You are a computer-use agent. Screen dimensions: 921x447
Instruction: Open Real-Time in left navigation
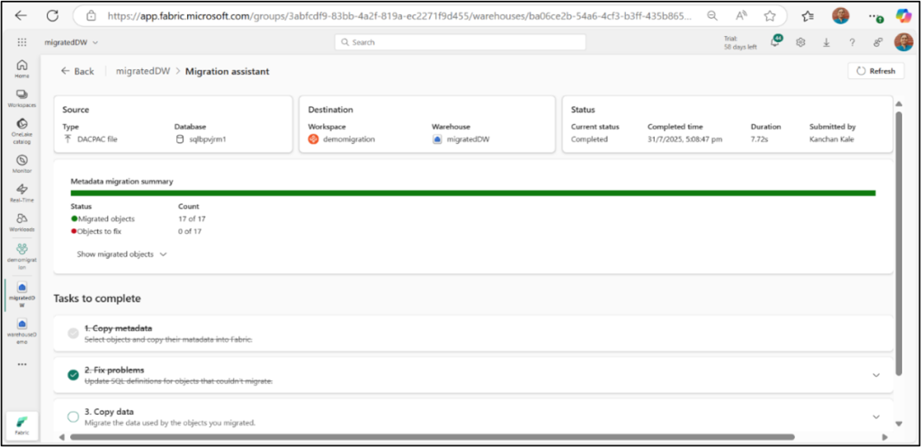coord(22,193)
